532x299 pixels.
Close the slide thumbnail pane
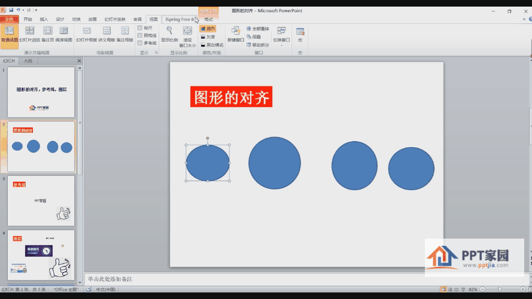pos(79,60)
